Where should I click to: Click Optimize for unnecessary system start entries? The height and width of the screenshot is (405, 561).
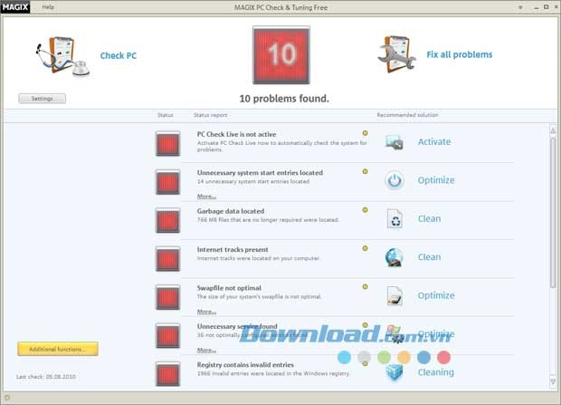point(436,180)
